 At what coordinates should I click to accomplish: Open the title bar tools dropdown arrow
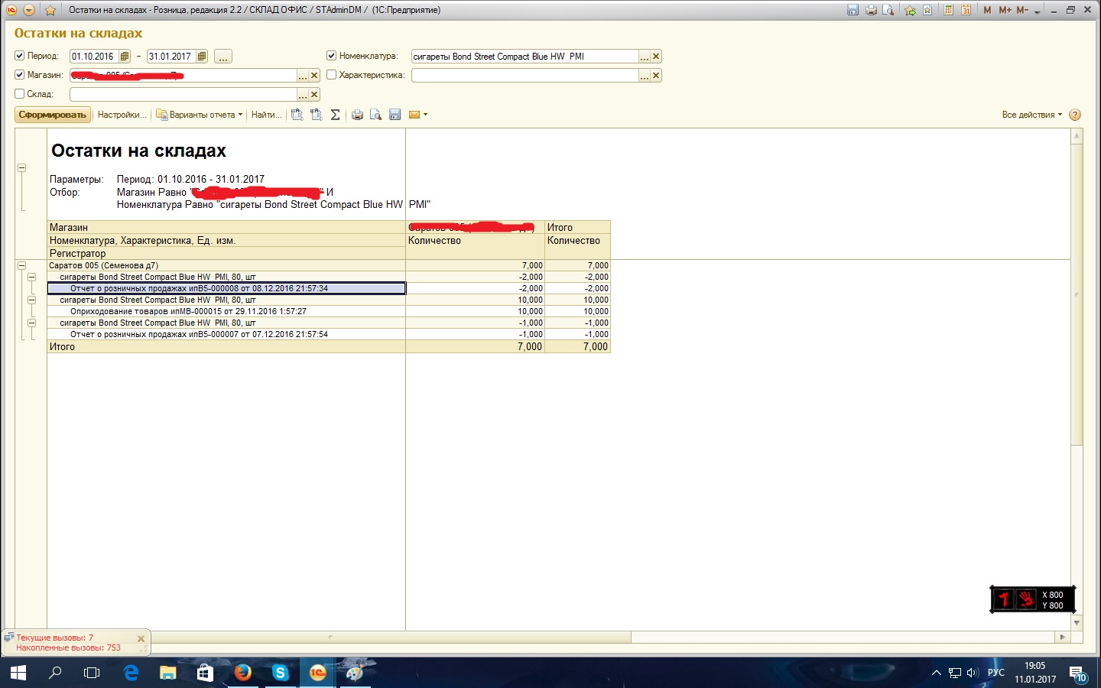(x=1038, y=11)
